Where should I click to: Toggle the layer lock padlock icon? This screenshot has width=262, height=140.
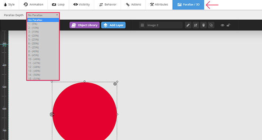pos(228,25)
